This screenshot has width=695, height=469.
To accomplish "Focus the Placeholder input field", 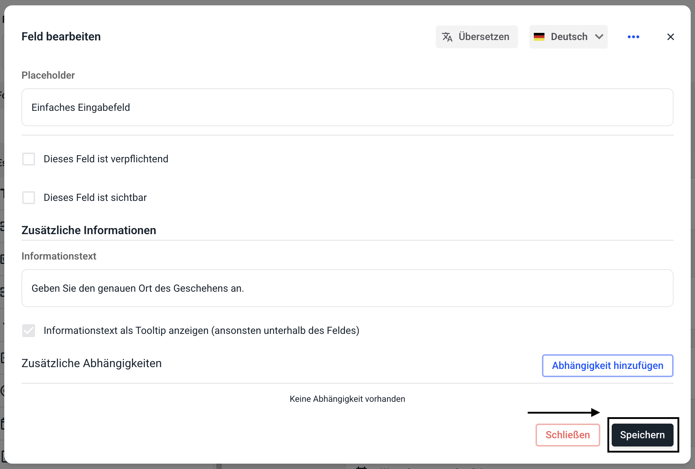I will [347, 107].
